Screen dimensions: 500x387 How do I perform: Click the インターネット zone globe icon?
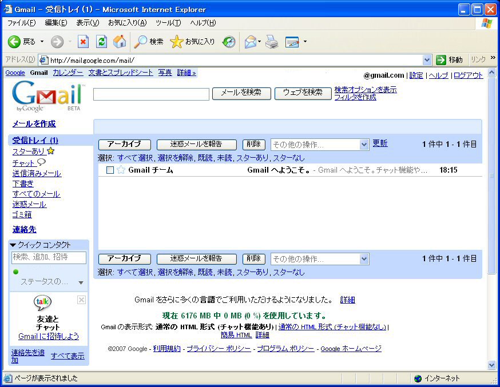coord(418,378)
